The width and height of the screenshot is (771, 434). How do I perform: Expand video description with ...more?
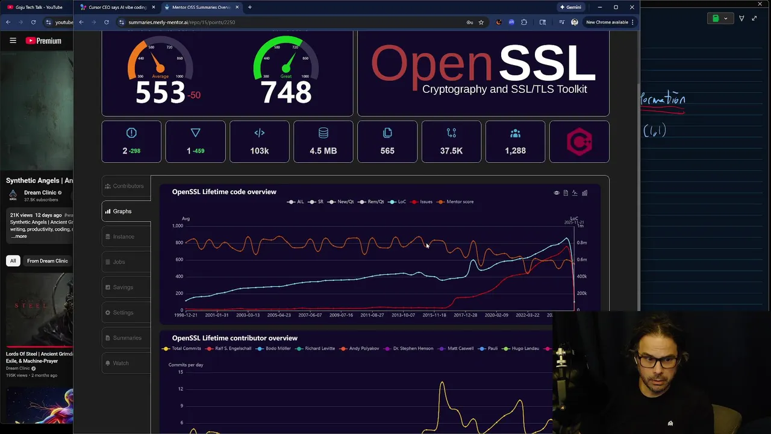click(19, 236)
